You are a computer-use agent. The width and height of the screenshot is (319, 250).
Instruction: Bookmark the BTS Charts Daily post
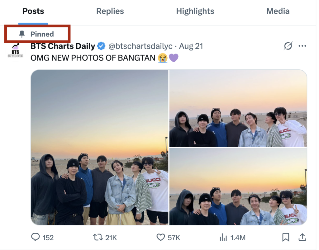pos(285,238)
